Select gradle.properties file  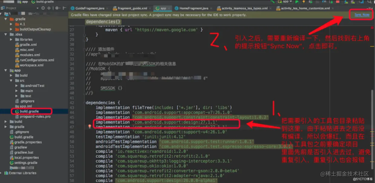(x=25, y=142)
